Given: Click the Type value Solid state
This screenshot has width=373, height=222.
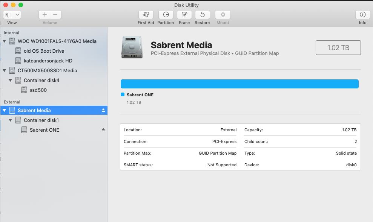Looking at the screenshot, I should [346, 153].
